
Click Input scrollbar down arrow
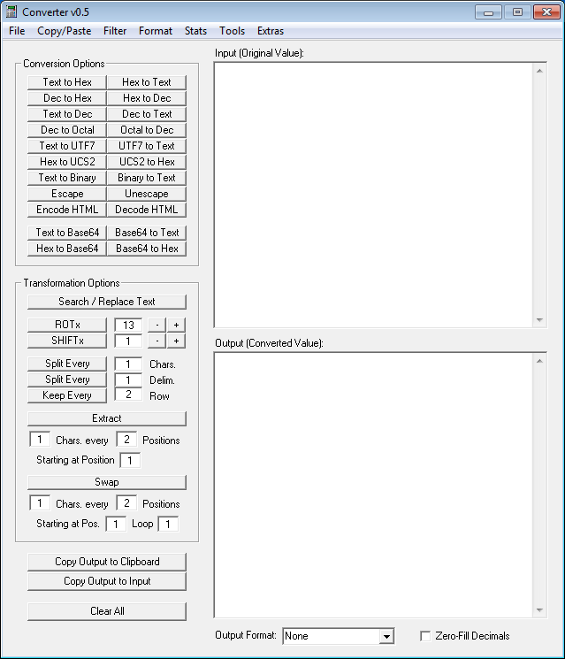tap(539, 320)
